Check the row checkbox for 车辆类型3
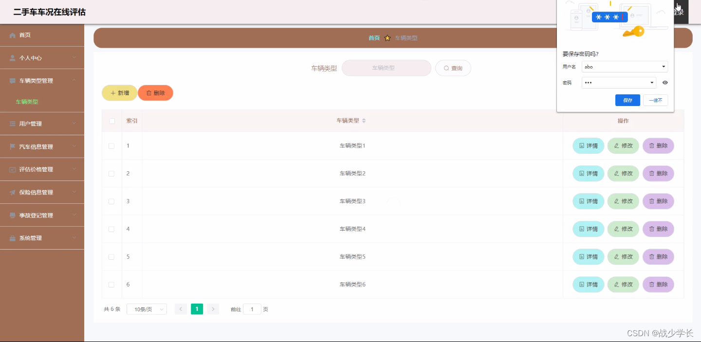This screenshot has width=701, height=342. coord(111,201)
